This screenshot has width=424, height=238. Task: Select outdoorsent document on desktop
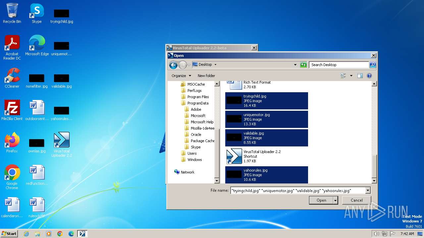click(x=37, y=110)
